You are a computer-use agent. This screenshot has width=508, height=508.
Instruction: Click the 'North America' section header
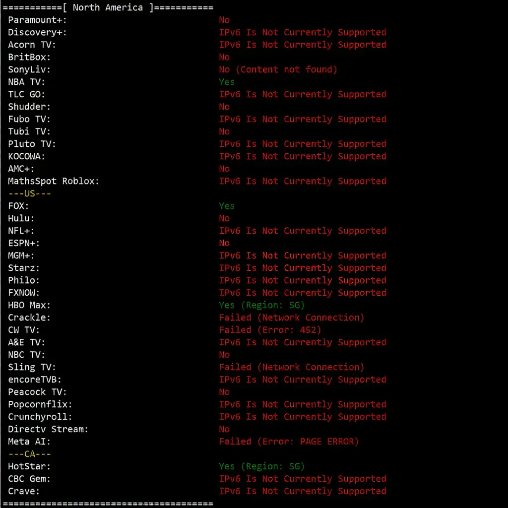point(108,7)
